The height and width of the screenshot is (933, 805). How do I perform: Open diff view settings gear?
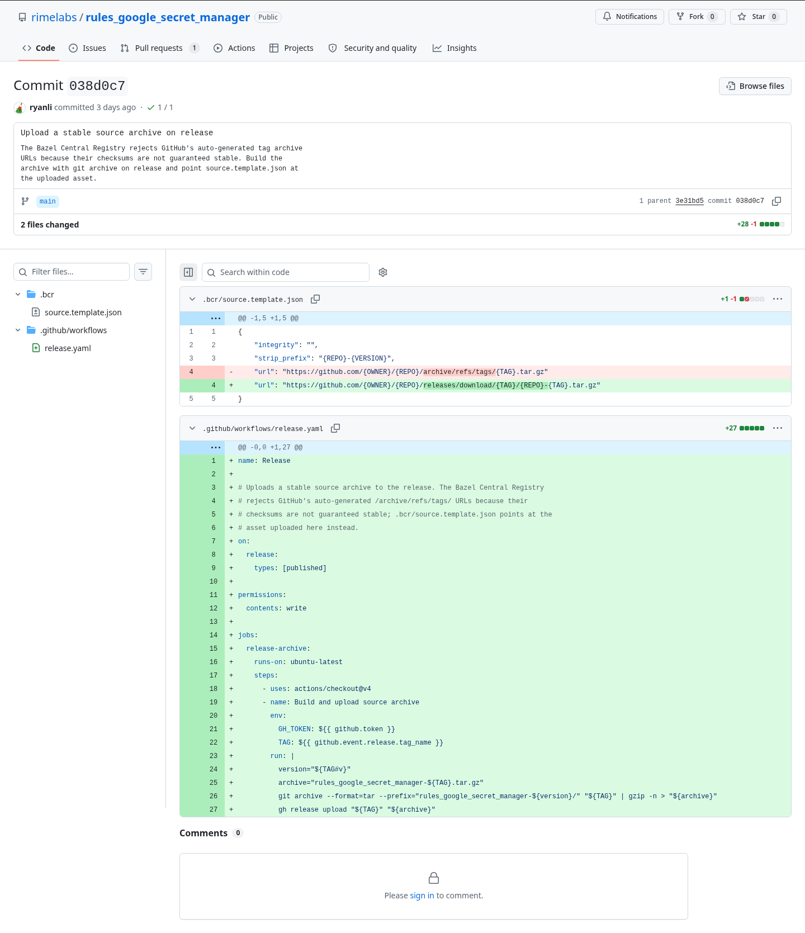pos(383,272)
